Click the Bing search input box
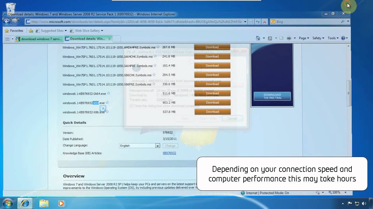 pos(307,21)
